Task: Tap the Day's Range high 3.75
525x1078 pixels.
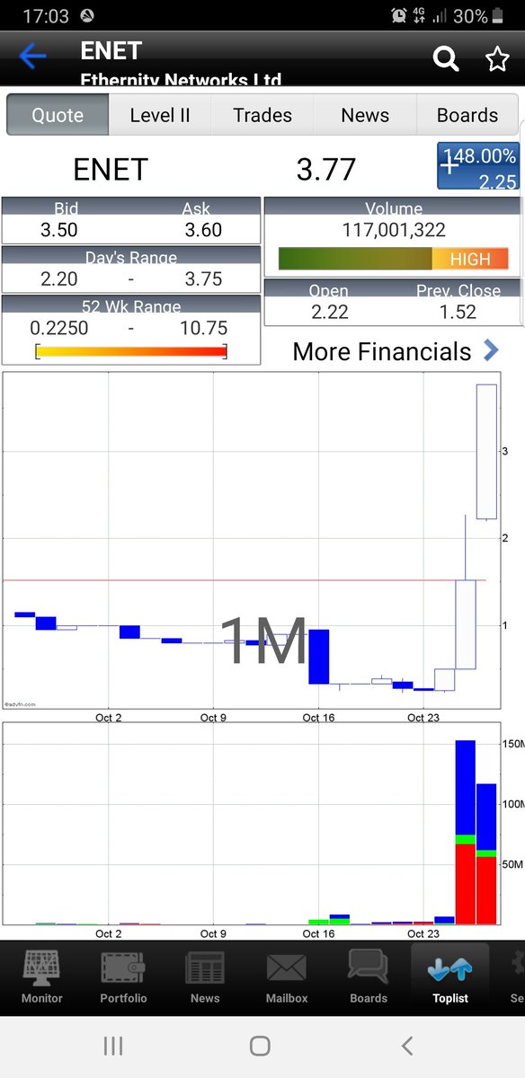Action: (x=203, y=278)
